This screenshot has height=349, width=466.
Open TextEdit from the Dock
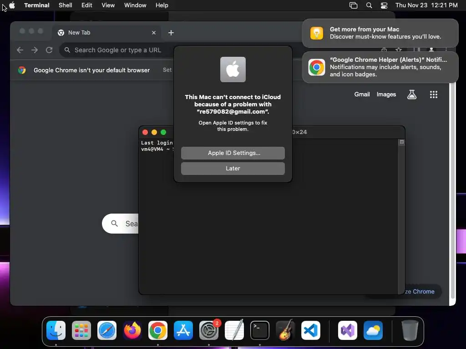click(234, 330)
